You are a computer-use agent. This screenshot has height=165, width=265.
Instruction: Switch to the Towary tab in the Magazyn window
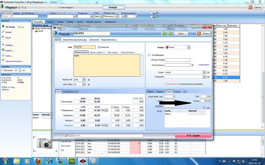point(50,22)
